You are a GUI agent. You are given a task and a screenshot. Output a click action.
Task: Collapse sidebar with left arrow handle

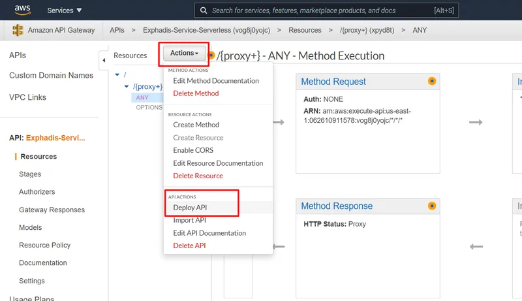click(104, 60)
